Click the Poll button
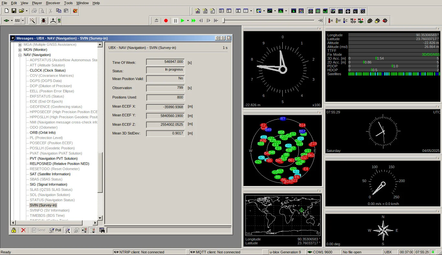The image size is (442, 255). (x=55, y=230)
